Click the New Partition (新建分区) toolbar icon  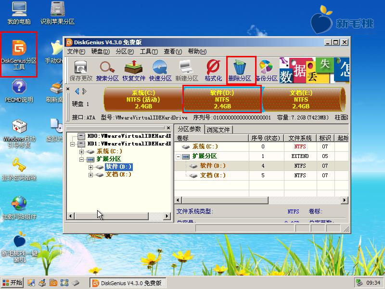187,71
